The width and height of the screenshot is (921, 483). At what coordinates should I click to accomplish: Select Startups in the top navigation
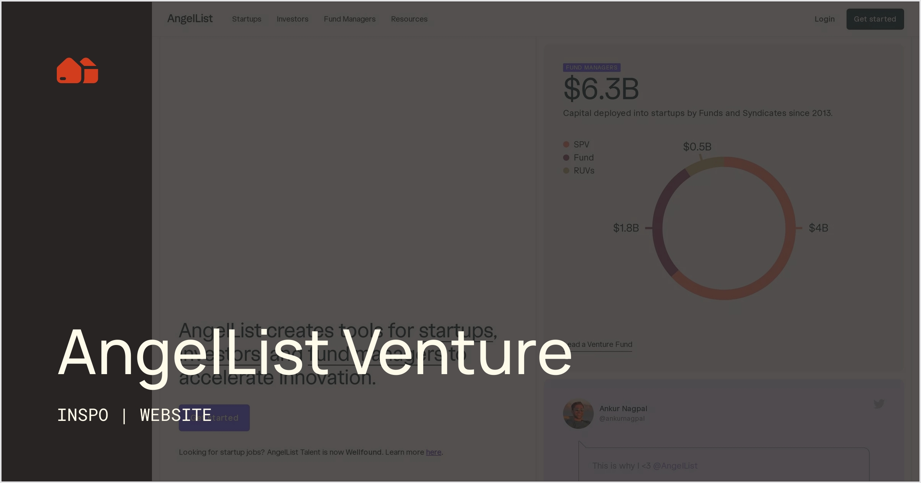(247, 19)
